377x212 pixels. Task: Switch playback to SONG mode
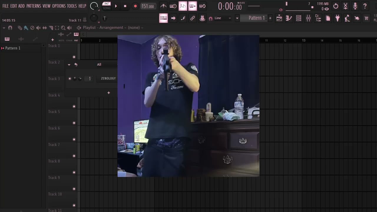[107, 8]
